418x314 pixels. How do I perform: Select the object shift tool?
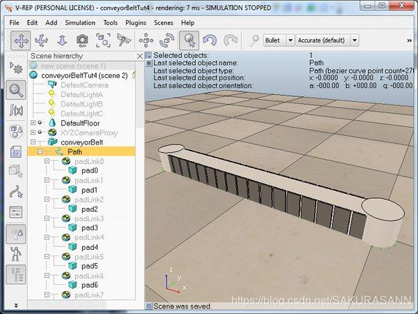146,40
